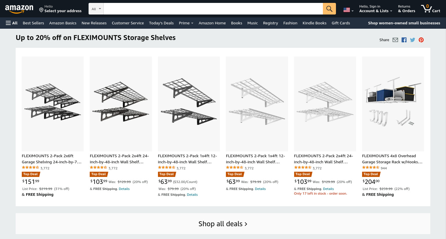Open Today's Deals
Viewport: 446px width, 239px height.
[161, 23]
